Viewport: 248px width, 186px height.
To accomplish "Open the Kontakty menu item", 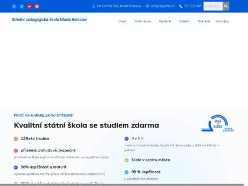I will coord(222,21).
